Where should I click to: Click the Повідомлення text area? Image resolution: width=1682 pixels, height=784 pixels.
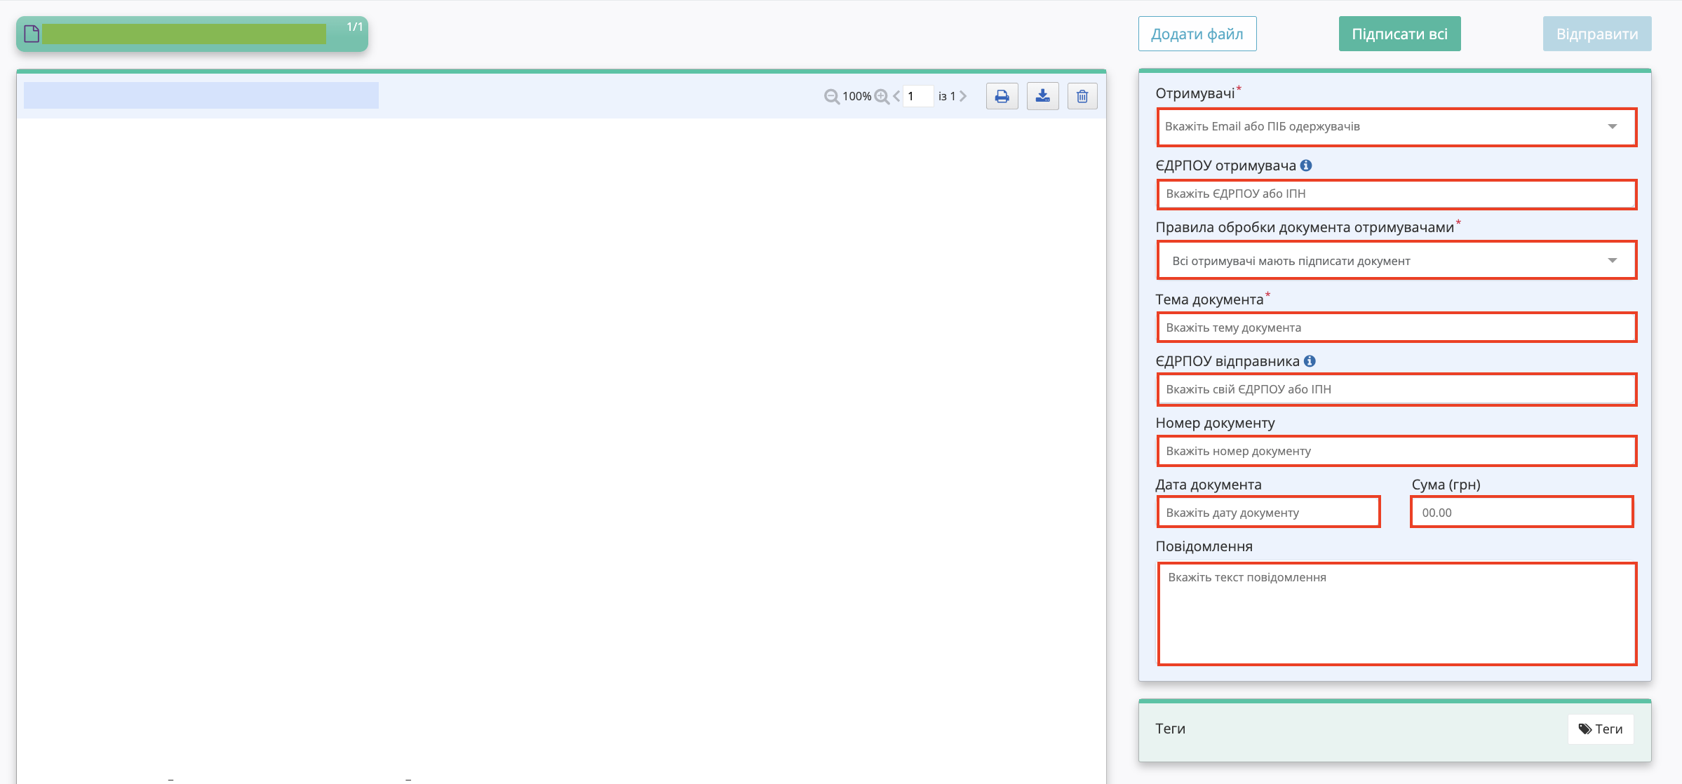point(1397,614)
